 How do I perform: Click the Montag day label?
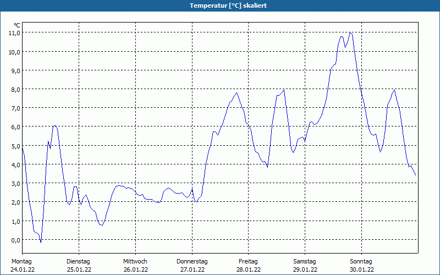pyautogui.click(x=21, y=261)
